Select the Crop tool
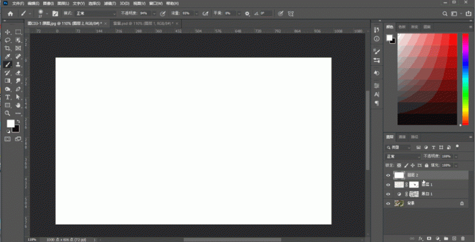The width and height of the screenshot is (475, 242). tap(7, 48)
